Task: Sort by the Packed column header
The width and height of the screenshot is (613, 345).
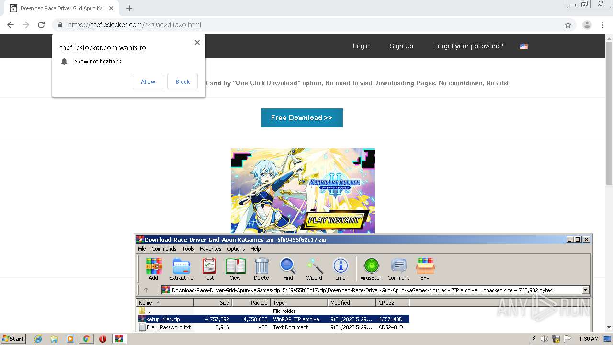Action: pyautogui.click(x=251, y=302)
